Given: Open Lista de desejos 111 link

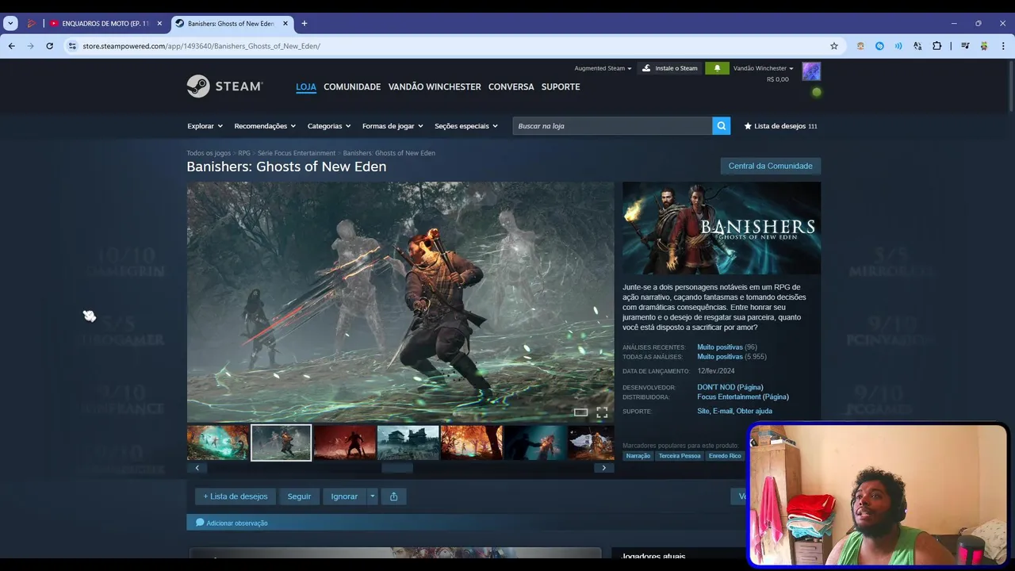Looking at the screenshot, I should 780,126.
